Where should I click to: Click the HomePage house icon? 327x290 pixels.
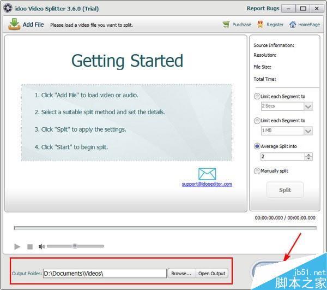(293, 25)
